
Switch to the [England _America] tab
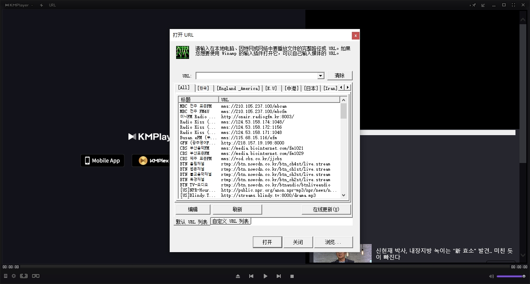[x=238, y=88]
